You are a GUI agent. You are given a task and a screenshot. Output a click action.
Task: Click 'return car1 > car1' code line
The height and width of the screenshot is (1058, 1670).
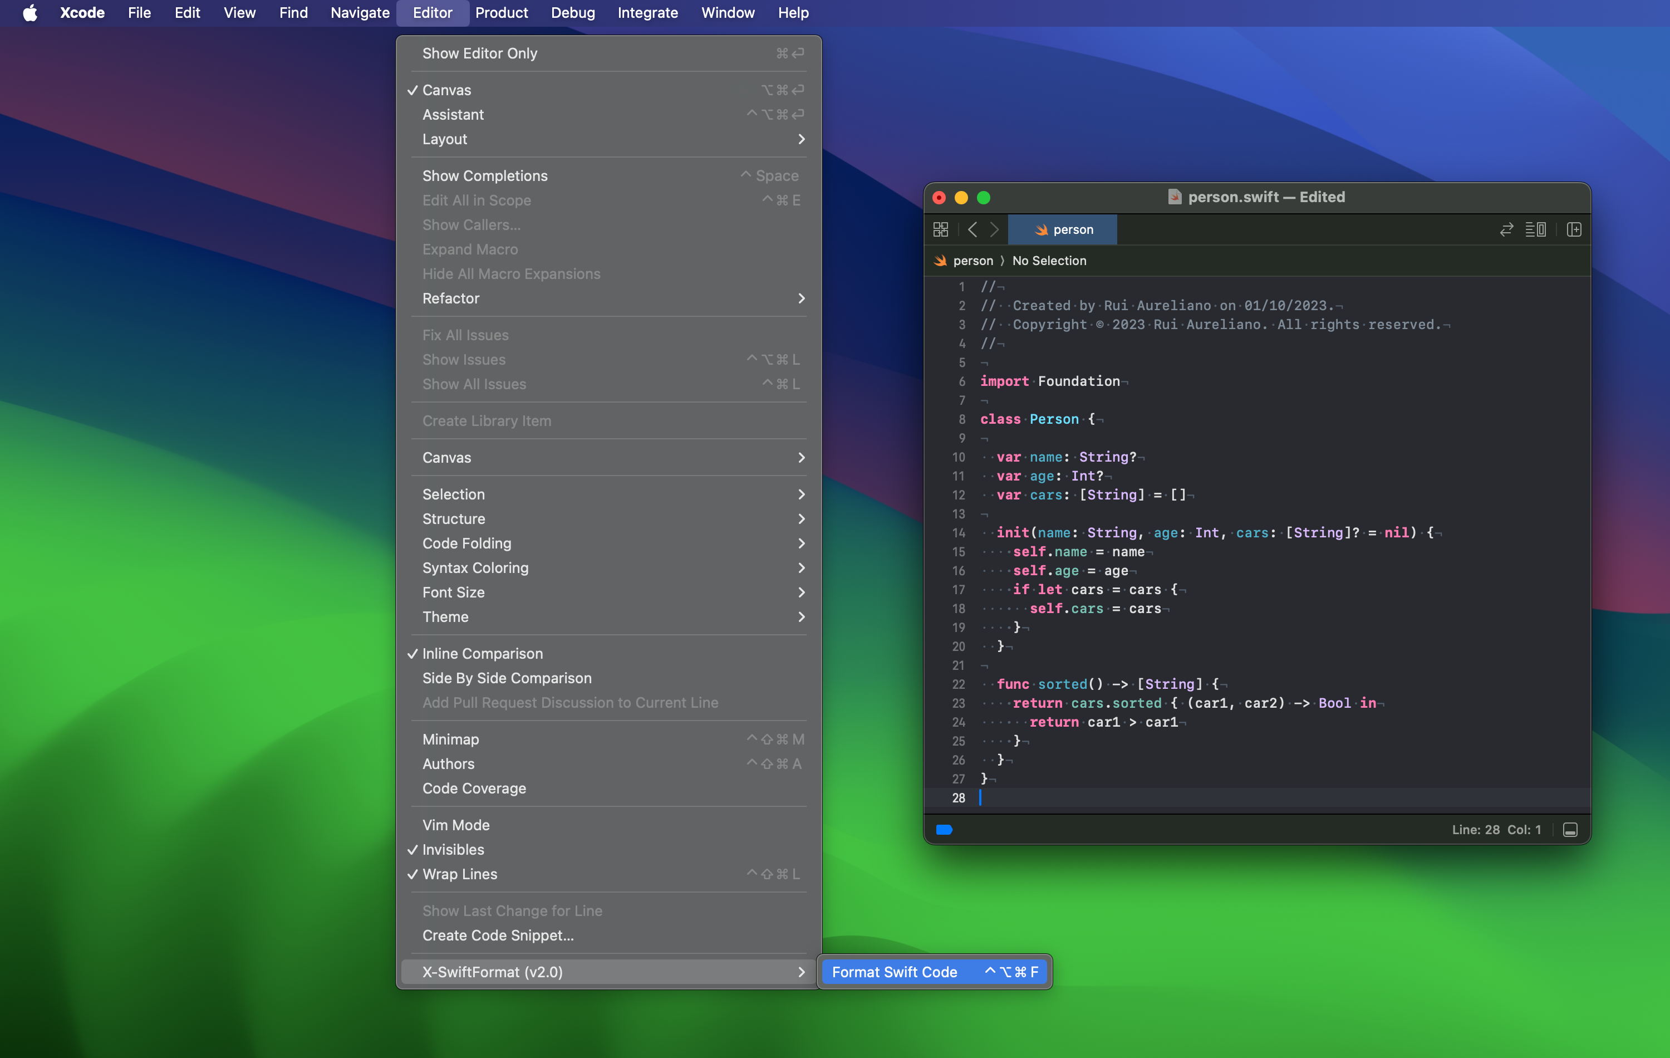[x=1108, y=722]
